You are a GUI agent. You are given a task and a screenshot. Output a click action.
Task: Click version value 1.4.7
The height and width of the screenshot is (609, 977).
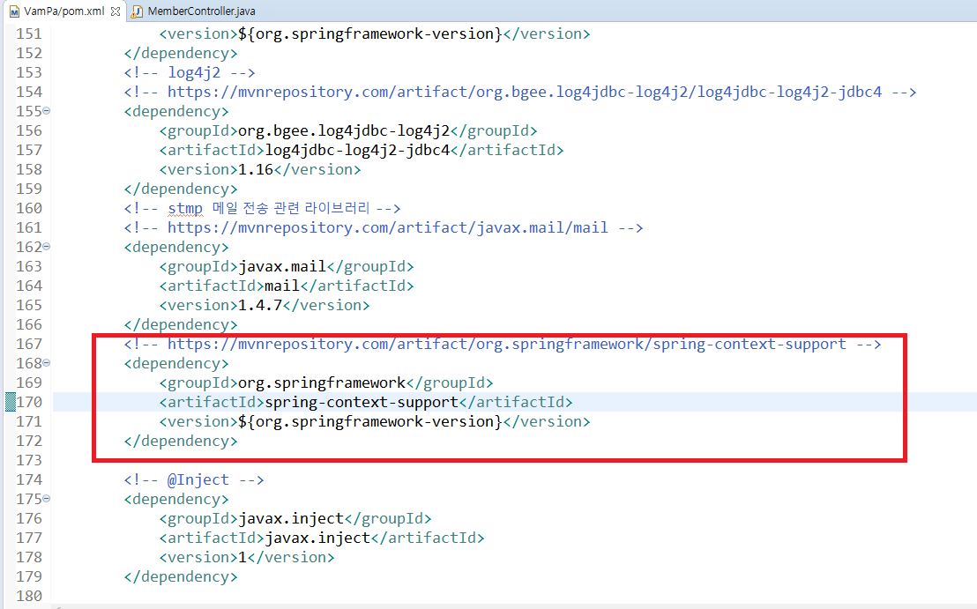point(260,305)
